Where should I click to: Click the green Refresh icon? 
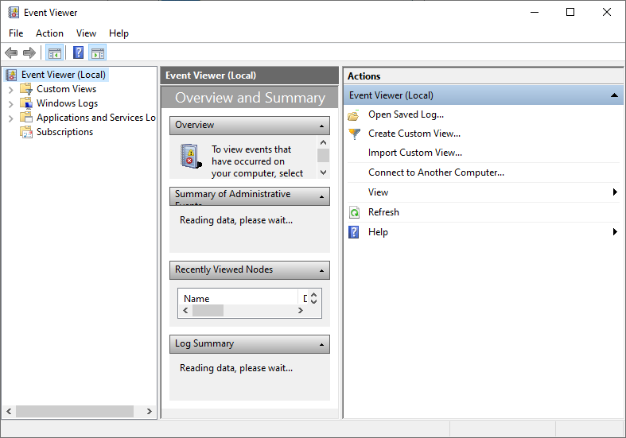pos(354,212)
